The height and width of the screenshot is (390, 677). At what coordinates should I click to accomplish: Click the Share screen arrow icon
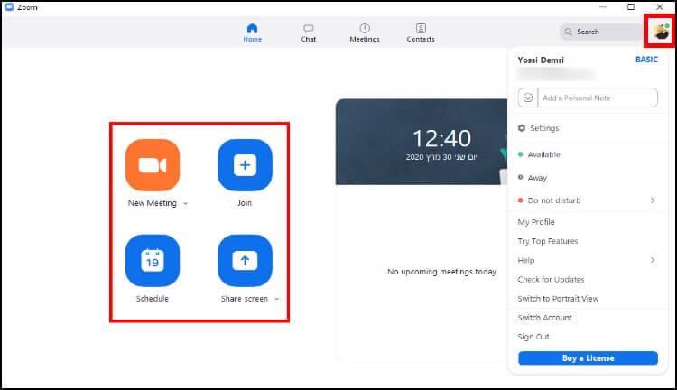point(245,260)
